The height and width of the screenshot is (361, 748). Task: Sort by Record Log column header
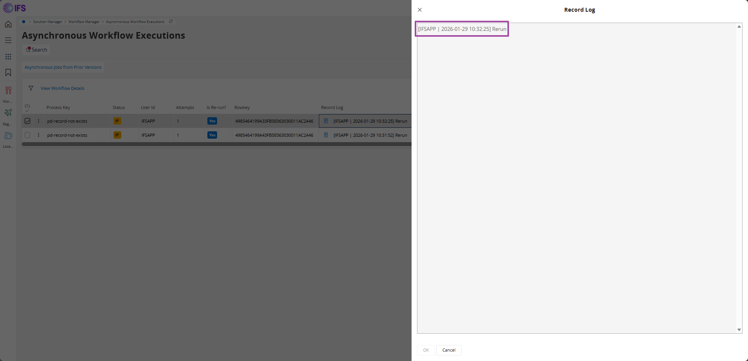pos(332,107)
